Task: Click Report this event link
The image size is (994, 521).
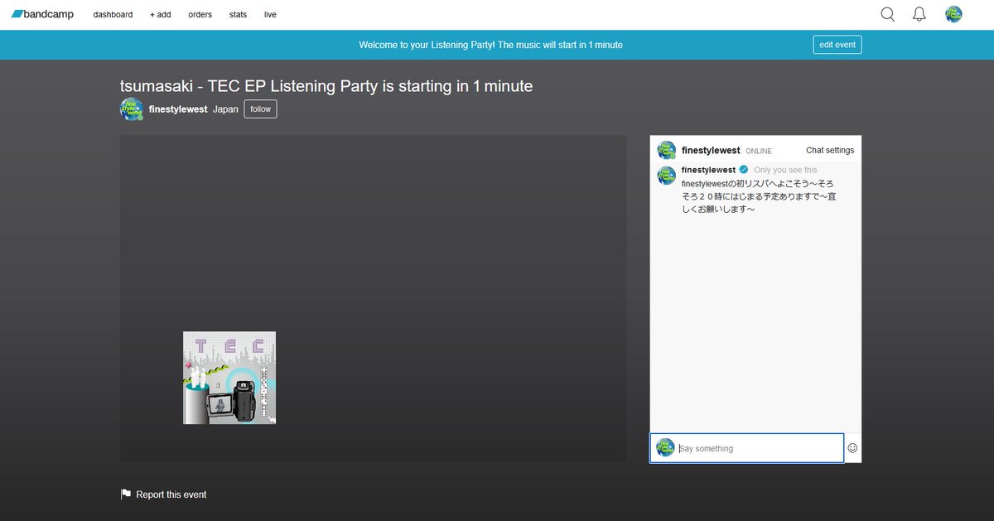Action: (171, 494)
